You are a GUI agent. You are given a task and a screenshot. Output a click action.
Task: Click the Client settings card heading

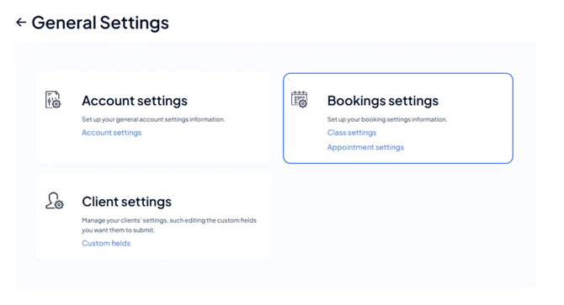[126, 202]
